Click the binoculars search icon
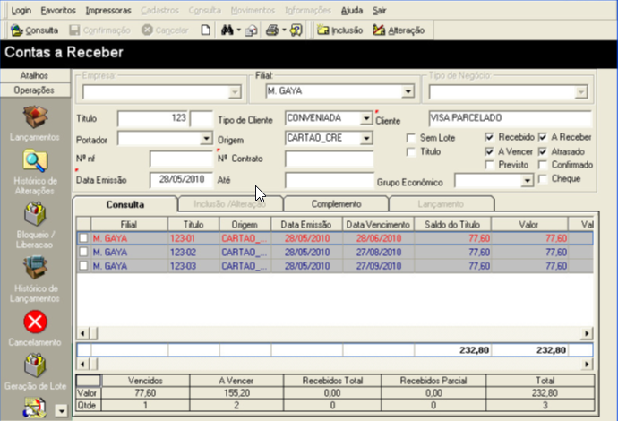Viewport: 618px width, 421px height. click(227, 30)
